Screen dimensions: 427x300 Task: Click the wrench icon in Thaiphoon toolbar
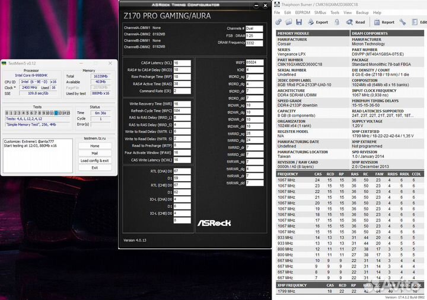pyautogui.click(x=403, y=22)
